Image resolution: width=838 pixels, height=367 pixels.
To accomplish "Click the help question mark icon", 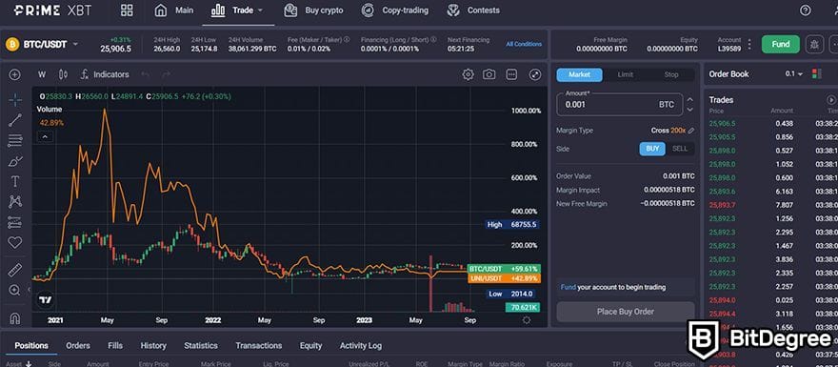I will (x=805, y=10).
